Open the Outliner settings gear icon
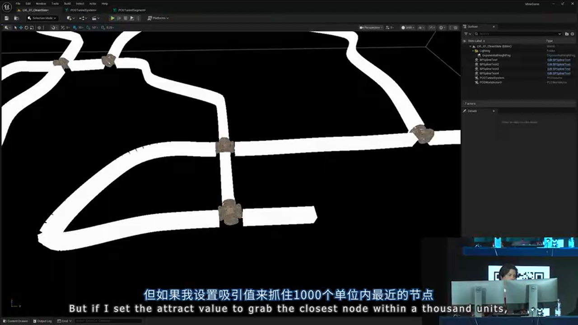This screenshot has width=578, height=325. click(x=572, y=34)
